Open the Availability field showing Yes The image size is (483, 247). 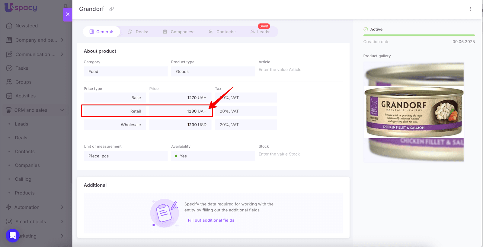point(213,156)
